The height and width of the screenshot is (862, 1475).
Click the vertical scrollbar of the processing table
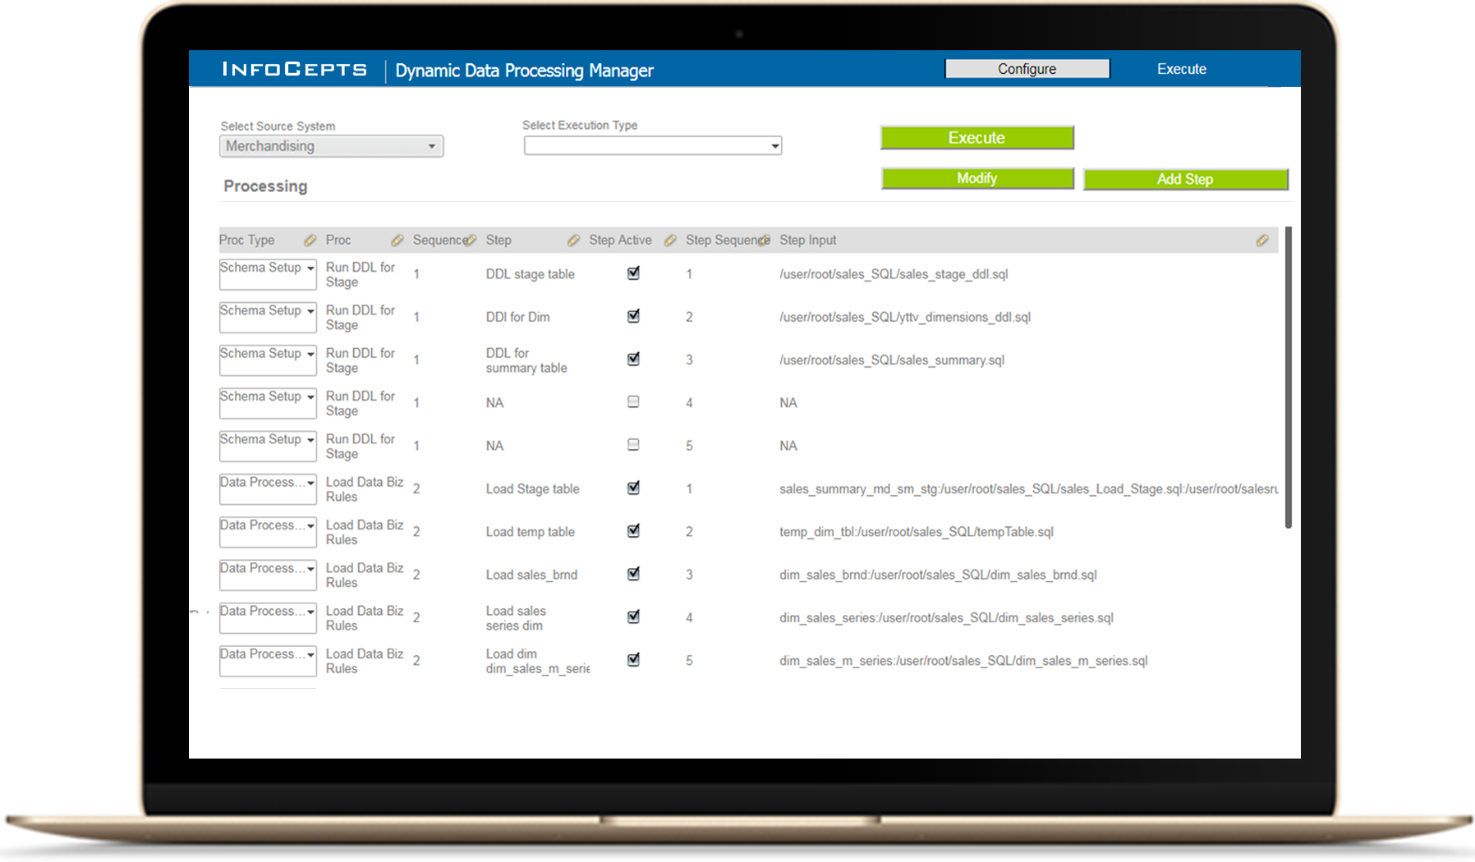[x=1288, y=378]
